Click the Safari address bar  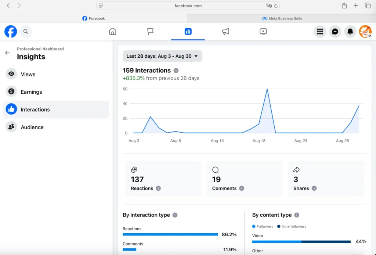[188, 6]
